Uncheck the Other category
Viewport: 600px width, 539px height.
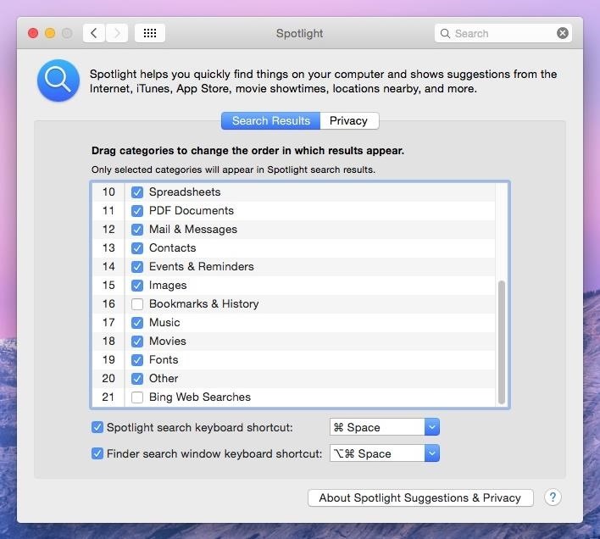click(x=137, y=379)
